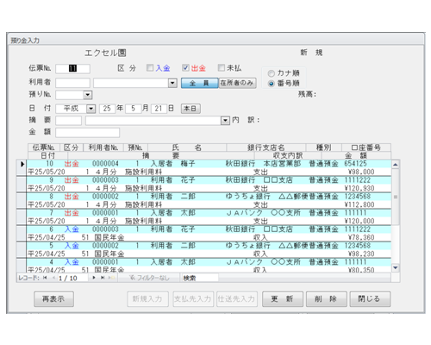Screen dimensions: 431x345
Task: Click the 更新 update button
Action: tap(283, 299)
